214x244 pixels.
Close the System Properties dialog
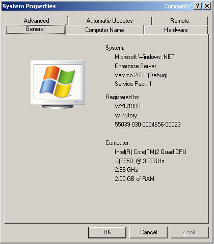point(207,6)
